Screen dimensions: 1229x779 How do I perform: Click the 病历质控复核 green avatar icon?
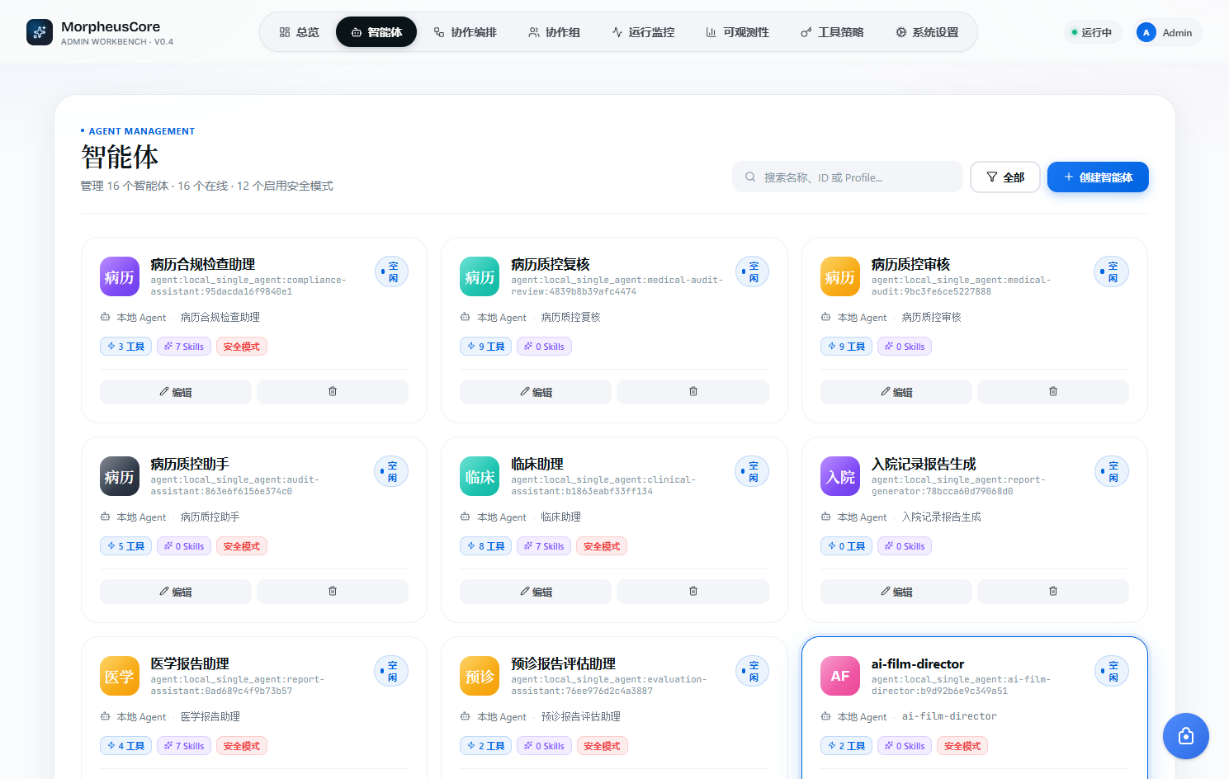click(x=480, y=276)
